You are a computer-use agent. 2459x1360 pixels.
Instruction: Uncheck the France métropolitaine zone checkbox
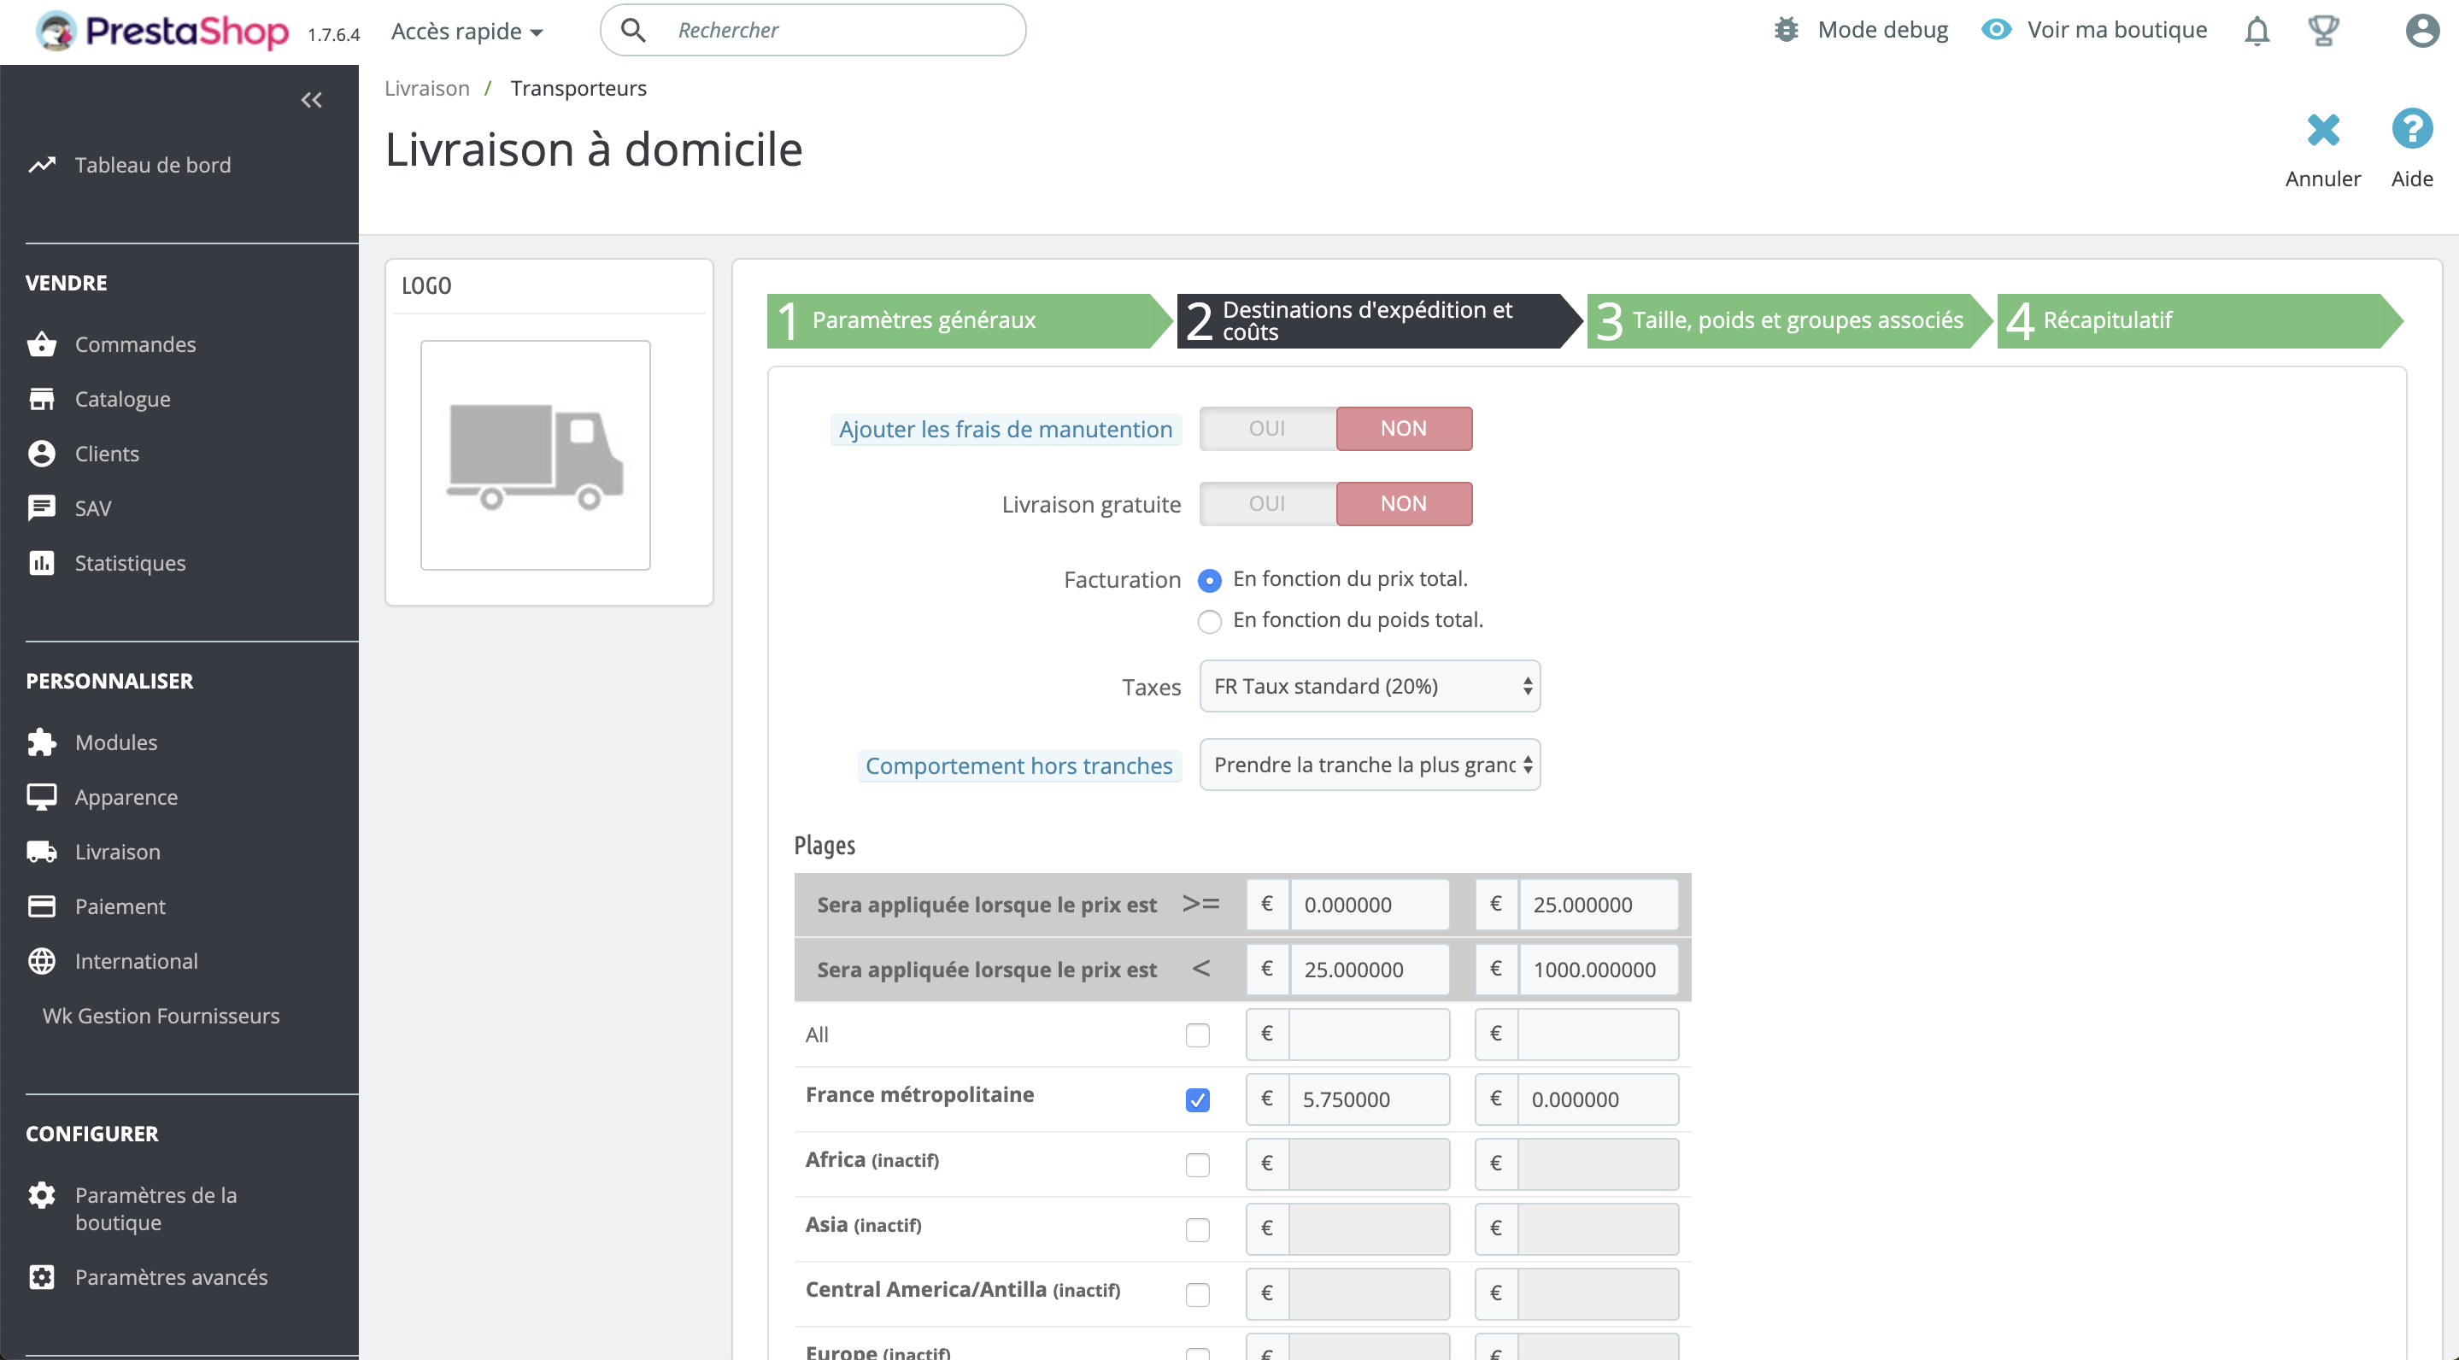[x=1197, y=1099]
